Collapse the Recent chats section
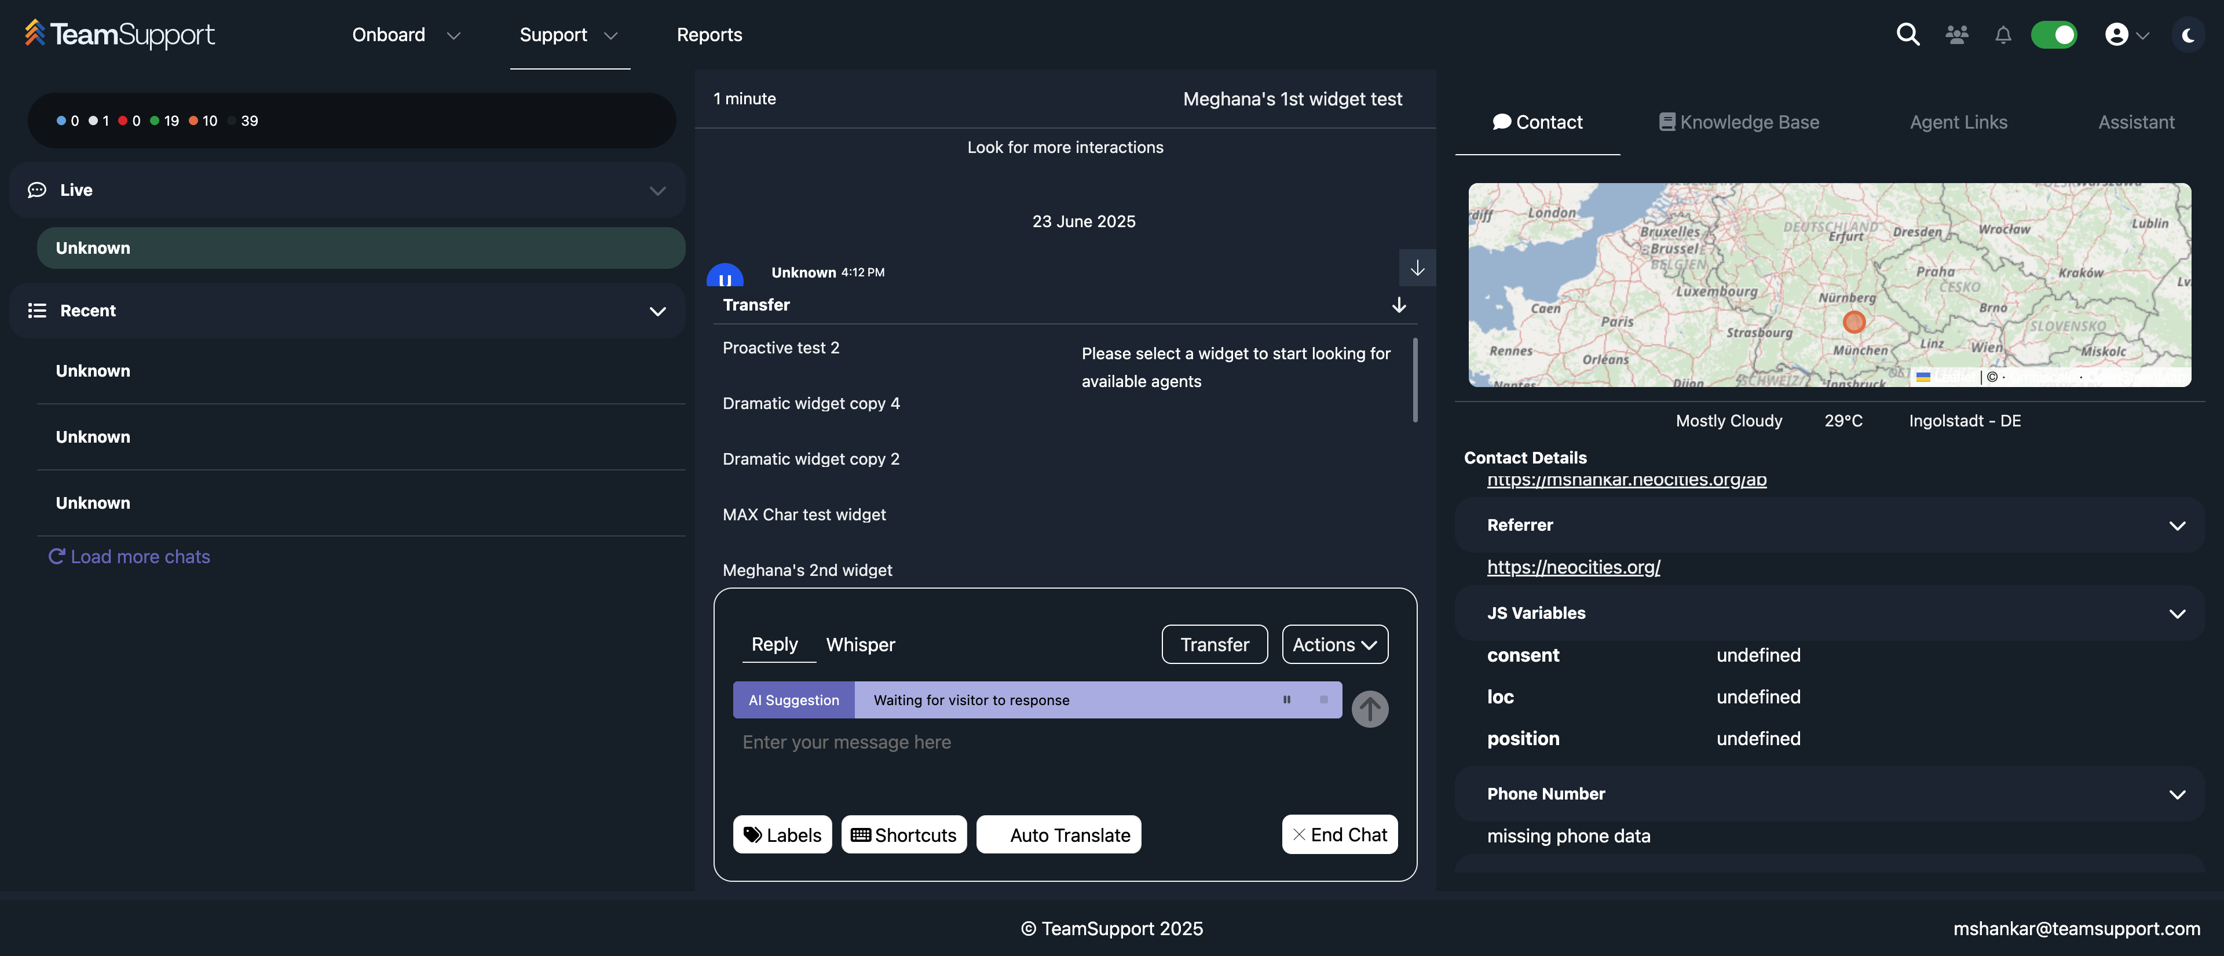This screenshot has height=956, width=2224. pos(658,311)
